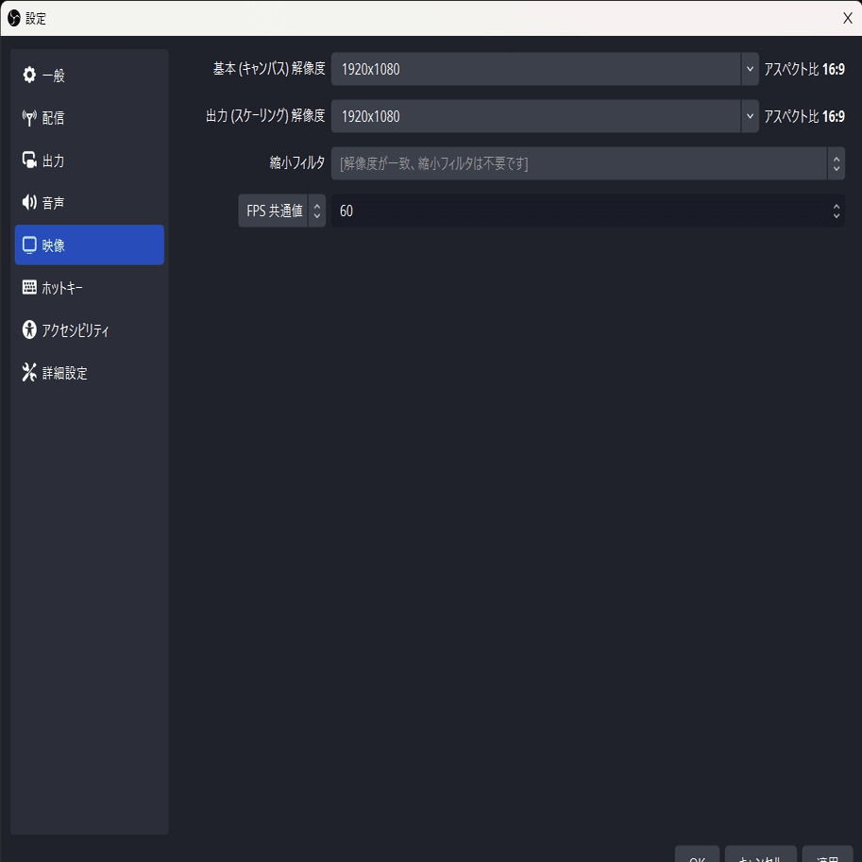Switch to 配信 settings page
The height and width of the screenshot is (862, 862).
pyautogui.click(x=90, y=118)
